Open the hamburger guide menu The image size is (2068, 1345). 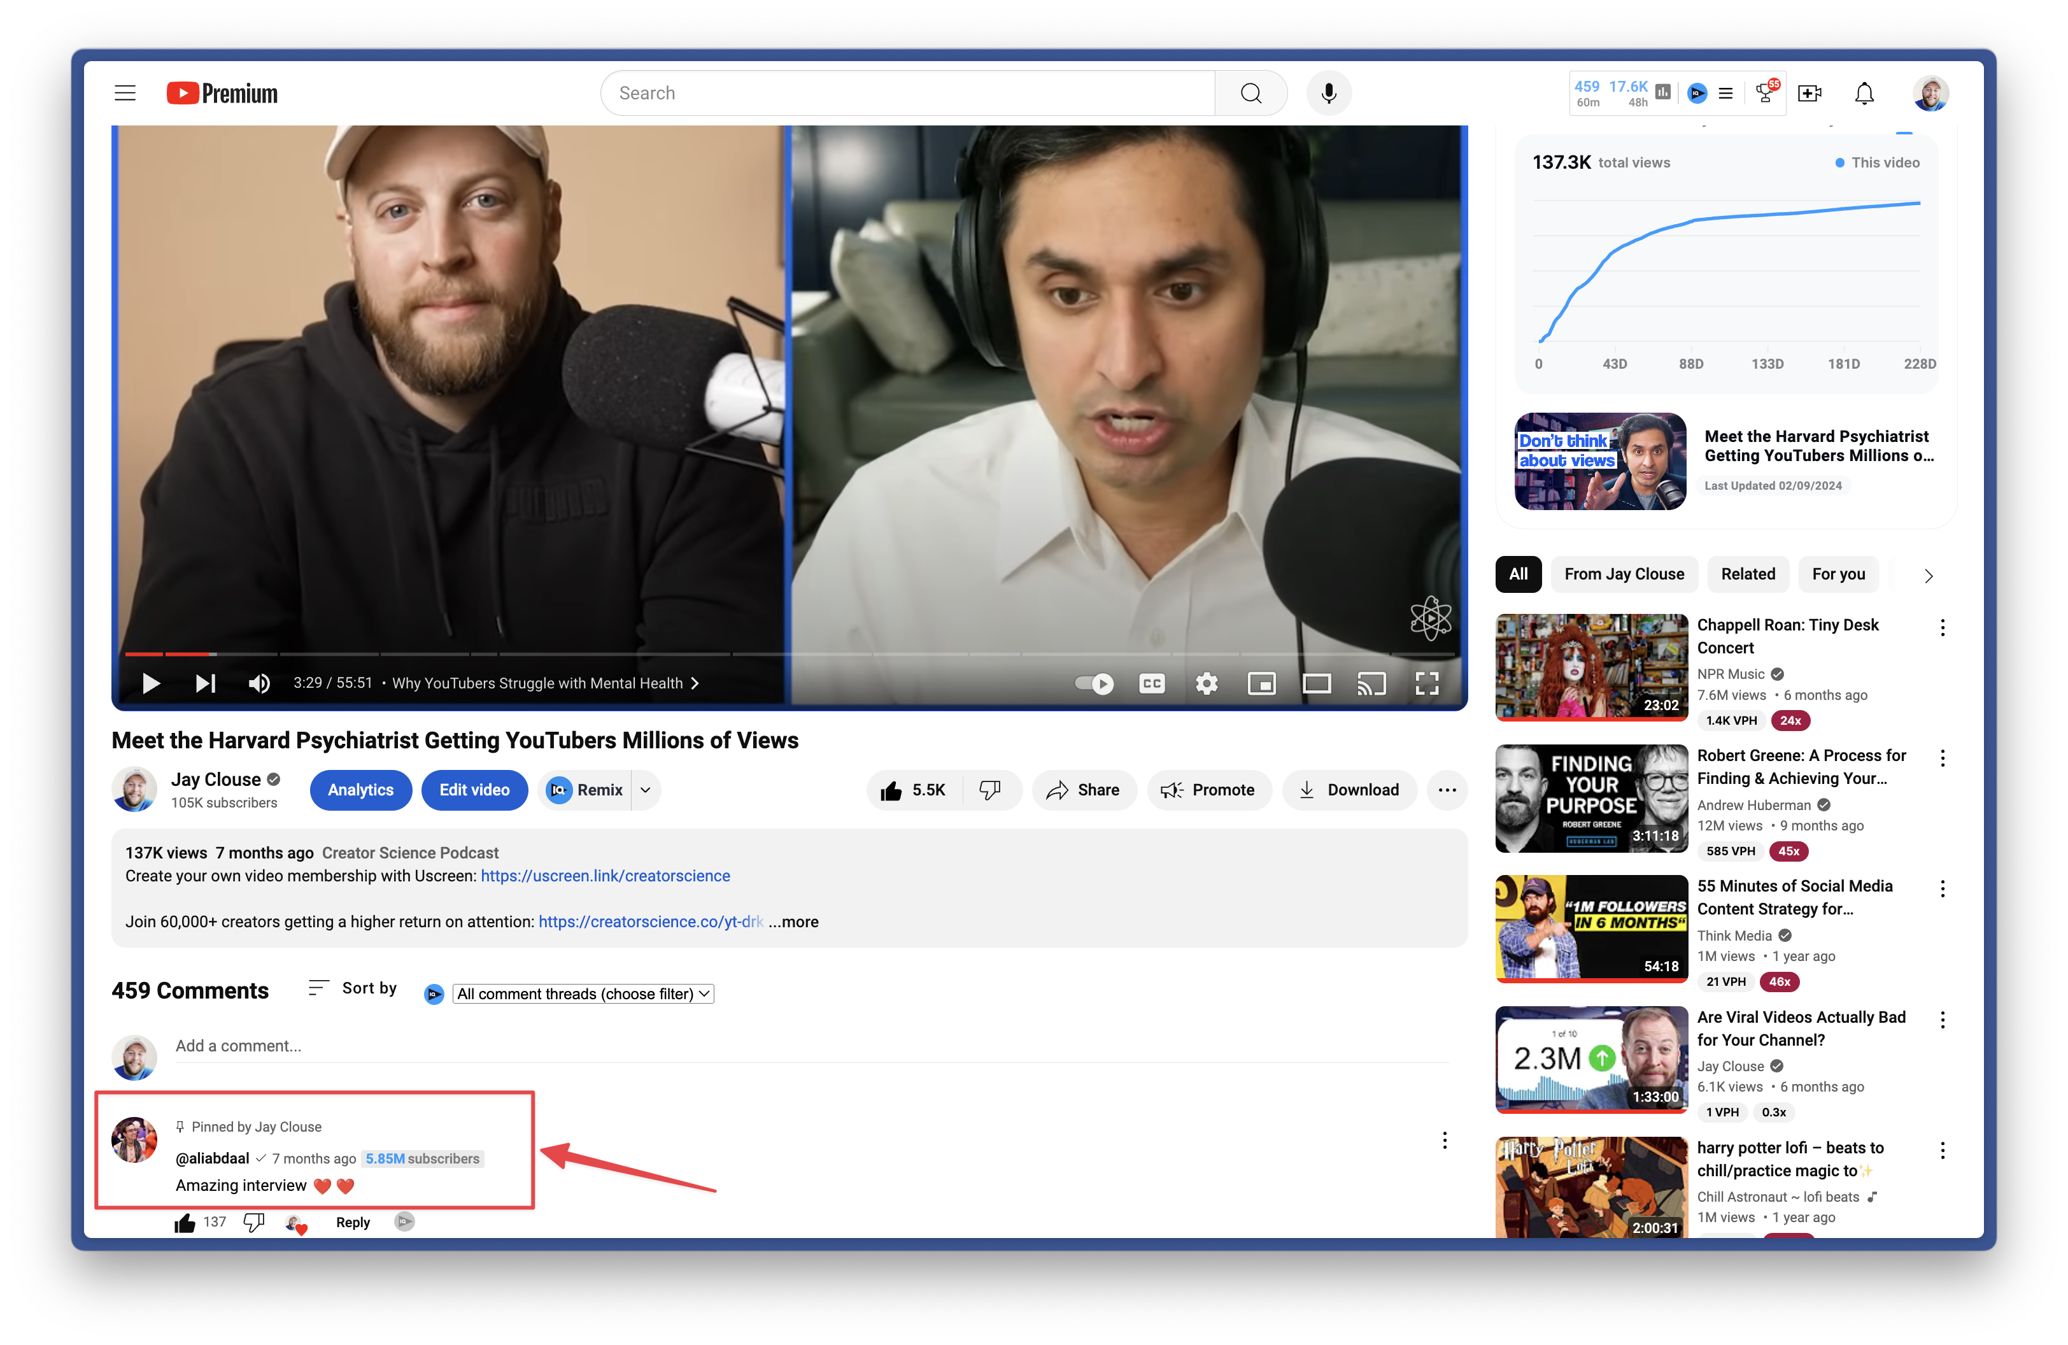pyautogui.click(x=125, y=93)
